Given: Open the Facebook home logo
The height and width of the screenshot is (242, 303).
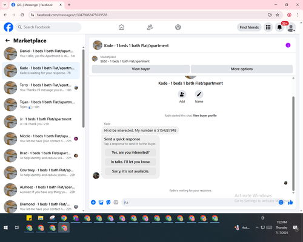Looking at the screenshot, I should pyautogui.click(x=8, y=27).
